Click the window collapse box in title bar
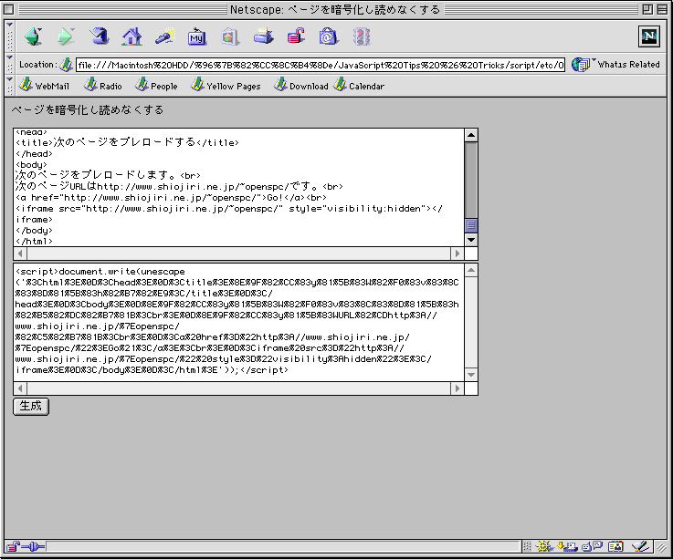673x559 pixels. pyautogui.click(x=662, y=9)
